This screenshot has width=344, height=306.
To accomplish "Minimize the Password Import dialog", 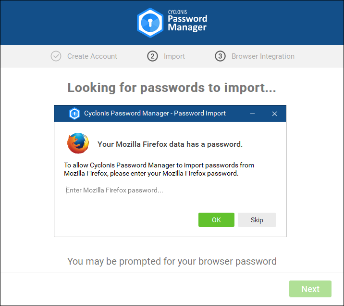I will tap(253, 114).
